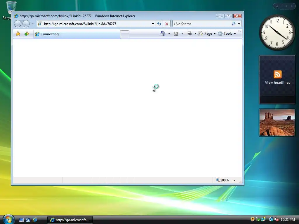The width and height of the screenshot is (299, 224).
Task: Show more toolbar commands chevron
Action: click(240, 31)
